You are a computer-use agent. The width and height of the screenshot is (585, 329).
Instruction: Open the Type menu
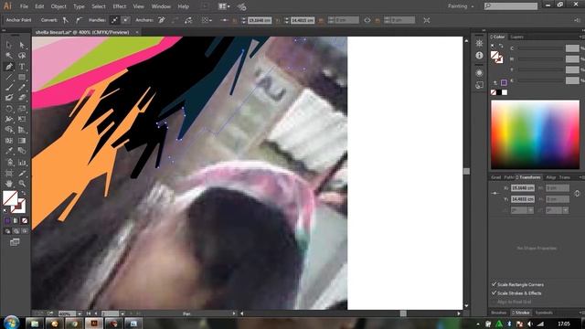pyautogui.click(x=79, y=6)
